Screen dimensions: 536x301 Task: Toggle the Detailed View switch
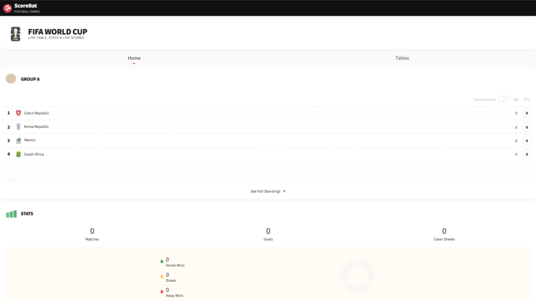[503, 99]
